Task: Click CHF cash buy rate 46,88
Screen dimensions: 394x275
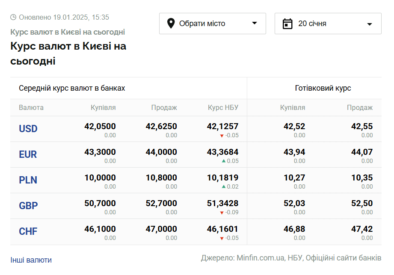Action: point(294,228)
